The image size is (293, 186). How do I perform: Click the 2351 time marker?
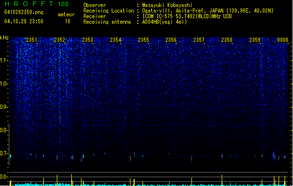pyautogui.click(x=32, y=40)
